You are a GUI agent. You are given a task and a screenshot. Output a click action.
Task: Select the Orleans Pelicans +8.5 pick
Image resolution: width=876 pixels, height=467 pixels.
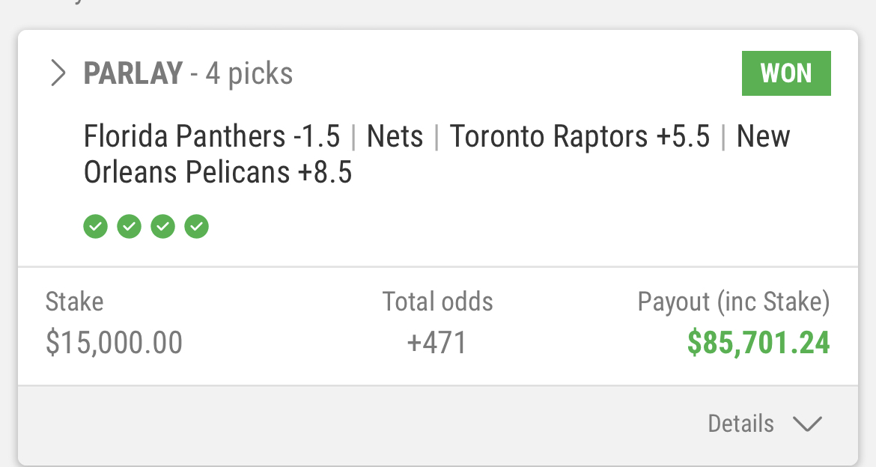[x=218, y=173]
